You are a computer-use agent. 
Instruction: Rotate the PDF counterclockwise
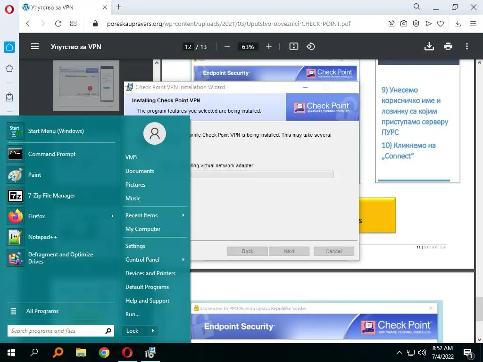point(311,47)
